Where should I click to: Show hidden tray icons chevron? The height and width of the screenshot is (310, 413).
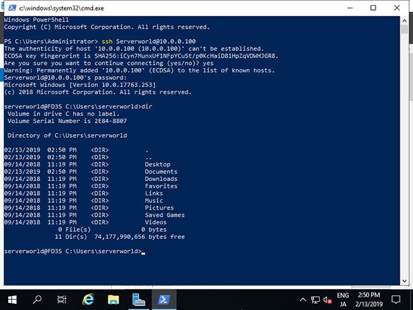[303, 300]
